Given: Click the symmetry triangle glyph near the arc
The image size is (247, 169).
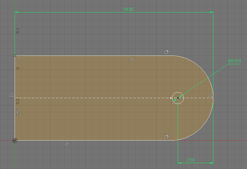Looking at the screenshot, I should tap(210, 95).
